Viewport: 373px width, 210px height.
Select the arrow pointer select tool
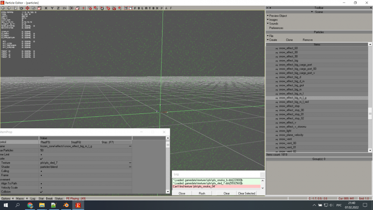(x=15, y=8)
